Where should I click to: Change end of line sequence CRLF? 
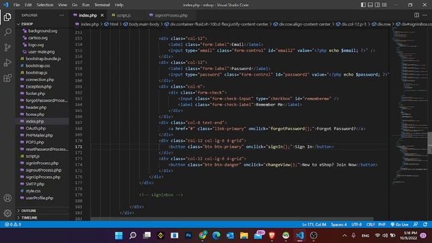pyautogui.click(x=371, y=225)
